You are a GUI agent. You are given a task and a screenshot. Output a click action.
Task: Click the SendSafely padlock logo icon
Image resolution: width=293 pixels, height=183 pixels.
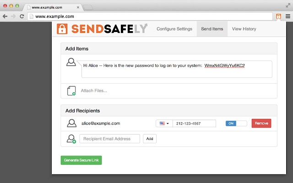click(63, 29)
